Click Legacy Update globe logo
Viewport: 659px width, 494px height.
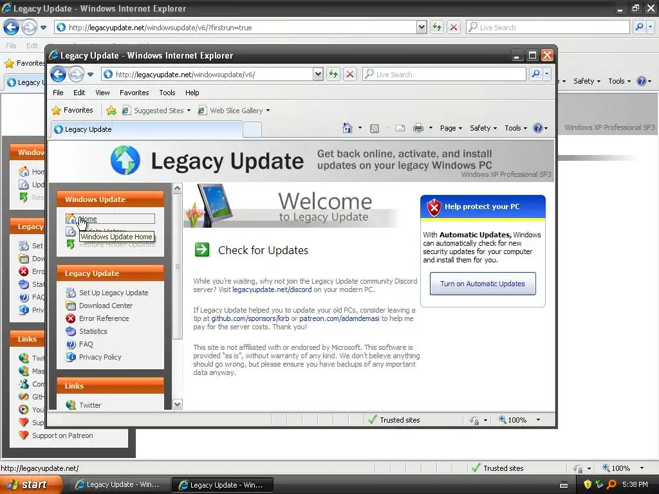(x=125, y=160)
